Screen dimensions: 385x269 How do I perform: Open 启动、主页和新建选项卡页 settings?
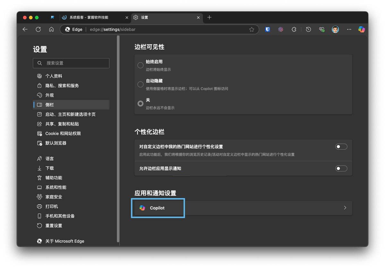pyautogui.click(x=71, y=114)
